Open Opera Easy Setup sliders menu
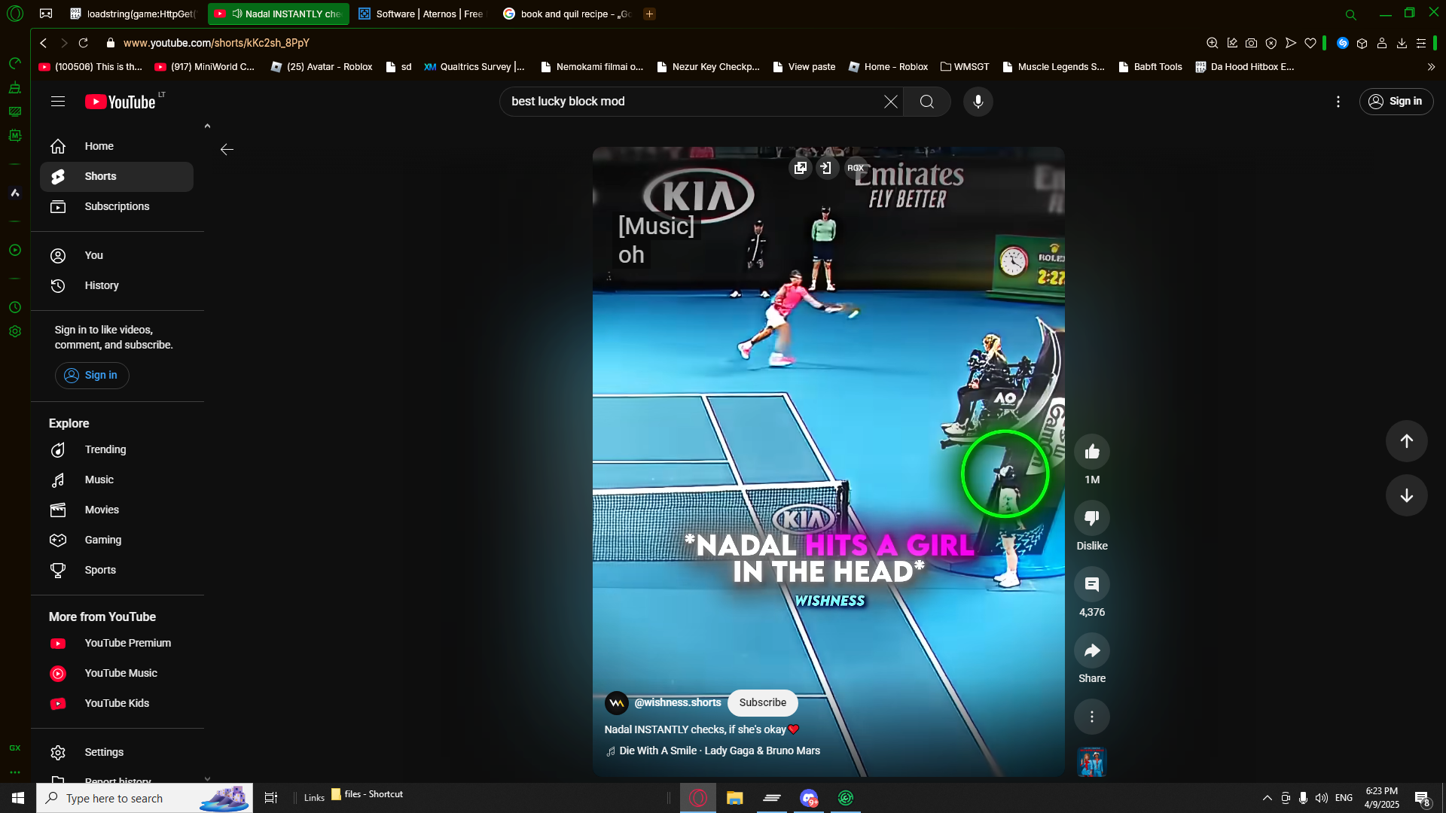Image resolution: width=1446 pixels, height=813 pixels. point(1421,43)
